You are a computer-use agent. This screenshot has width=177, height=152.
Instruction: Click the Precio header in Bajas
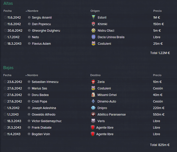click(x=157, y=75)
